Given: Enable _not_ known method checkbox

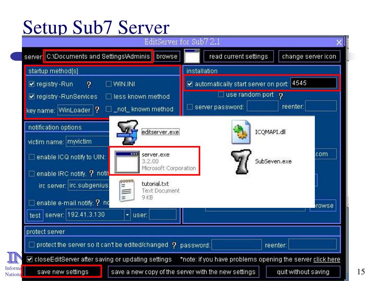Looking at the screenshot, I should pyautogui.click(x=108, y=109).
